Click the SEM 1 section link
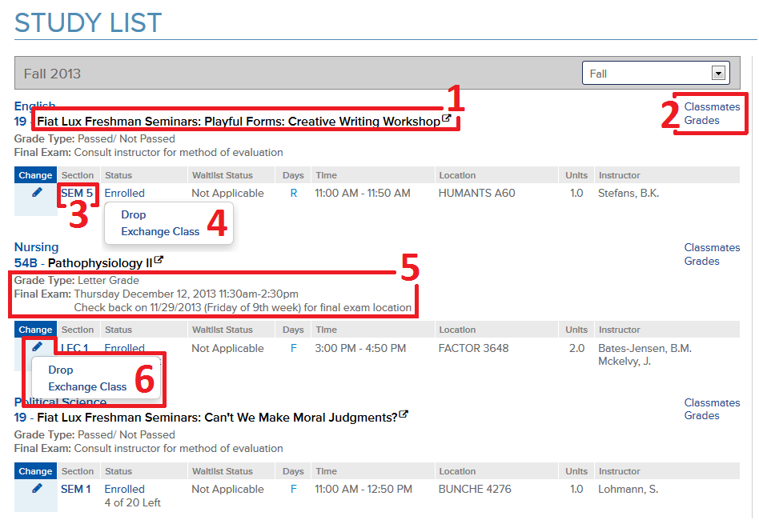Image resolution: width=759 pixels, height=520 pixels. click(x=76, y=489)
